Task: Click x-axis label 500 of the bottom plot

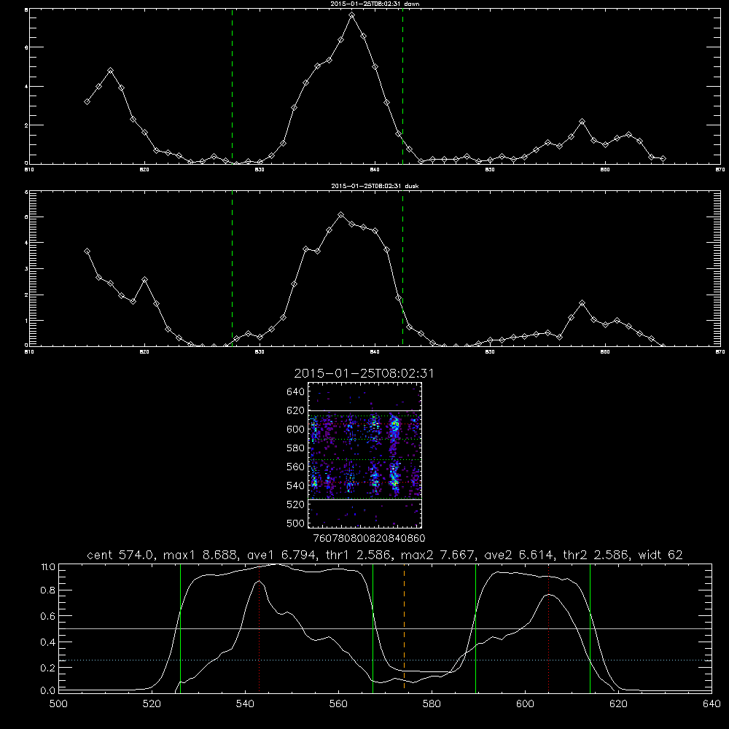Action: [x=58, y=704]
